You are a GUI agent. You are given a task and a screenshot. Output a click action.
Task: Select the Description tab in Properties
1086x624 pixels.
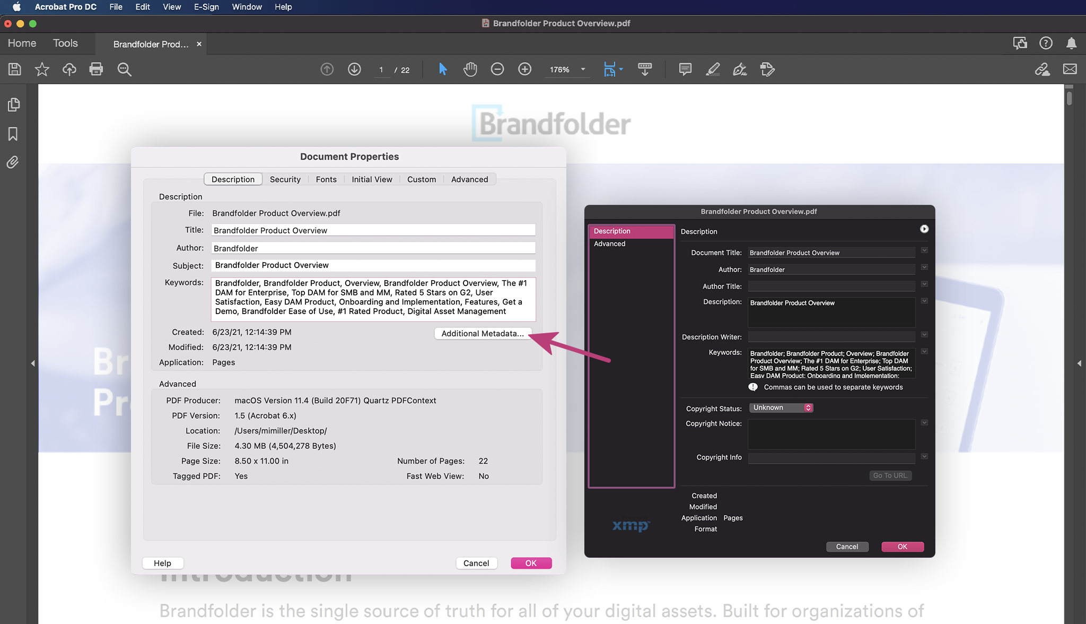tap(233, 179)
